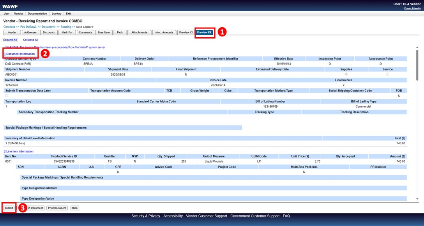Click bill of lading number 123456789
The image size is (424, 226).
tap(270, 106)
